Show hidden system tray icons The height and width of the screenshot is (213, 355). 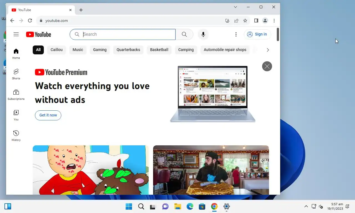(306, 206)
